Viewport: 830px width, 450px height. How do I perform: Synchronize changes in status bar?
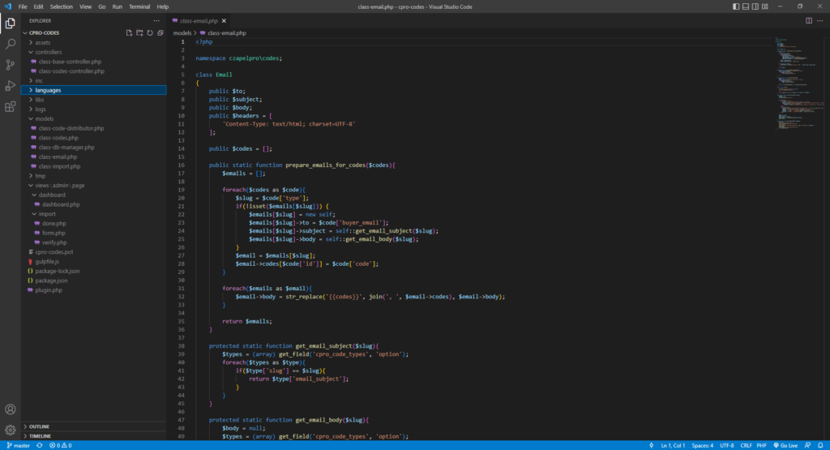tap(40, 446)
